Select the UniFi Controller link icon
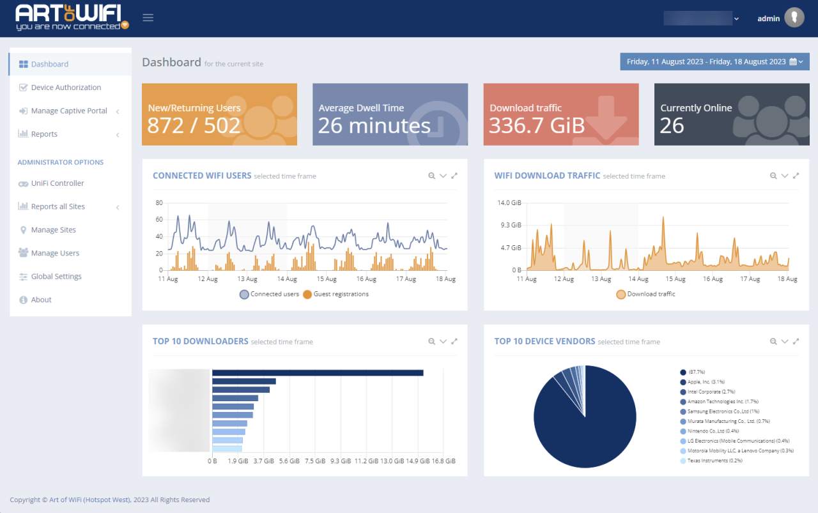The height and width of the screenshot is (513, 818). click(x=22, y=183)
